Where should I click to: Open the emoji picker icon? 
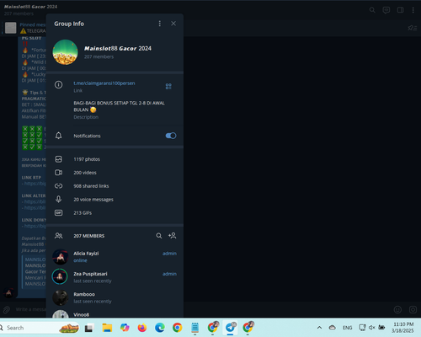tap(397, 309)
